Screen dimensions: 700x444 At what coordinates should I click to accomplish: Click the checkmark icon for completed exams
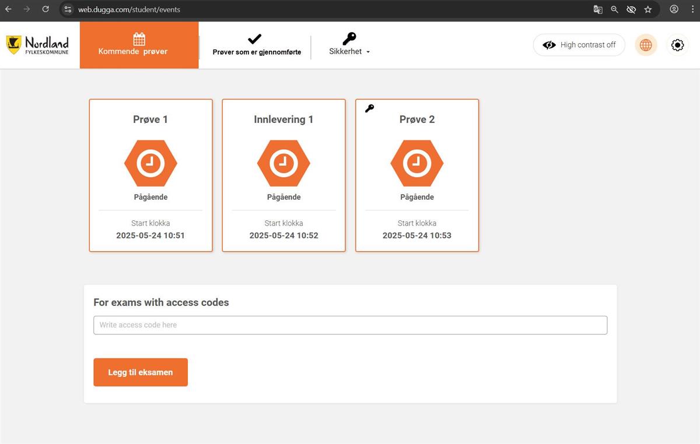254,39
